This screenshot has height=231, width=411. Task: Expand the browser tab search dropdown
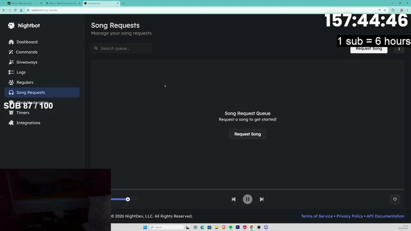coord(3,3)
